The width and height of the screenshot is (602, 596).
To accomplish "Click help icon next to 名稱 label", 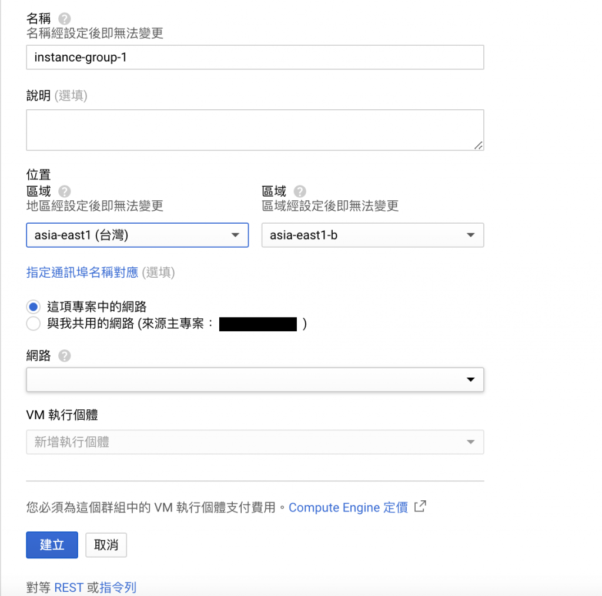I will 65,18.
